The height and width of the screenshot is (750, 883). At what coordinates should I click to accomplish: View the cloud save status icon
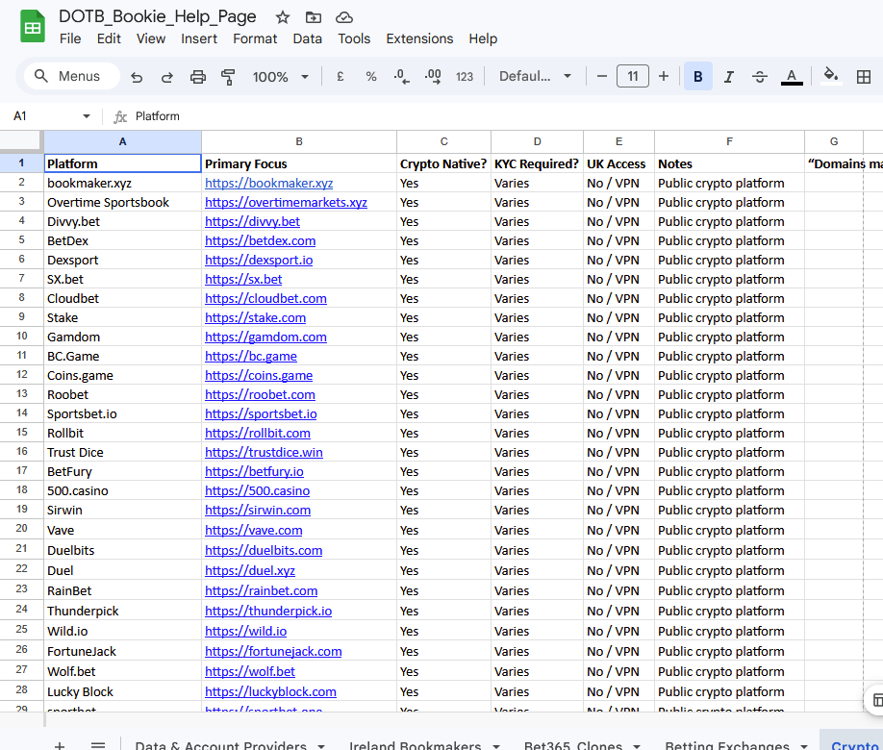tap(344, 17)
